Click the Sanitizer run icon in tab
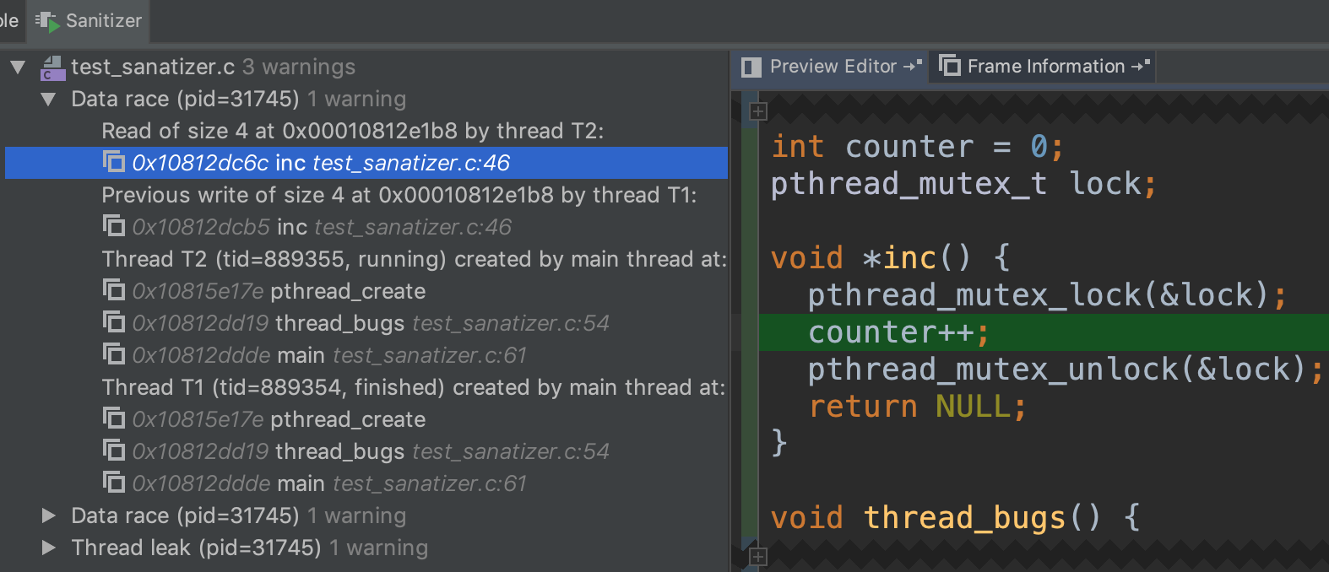This screenshot has width=1329, height=572. click(x=47, y=22)
